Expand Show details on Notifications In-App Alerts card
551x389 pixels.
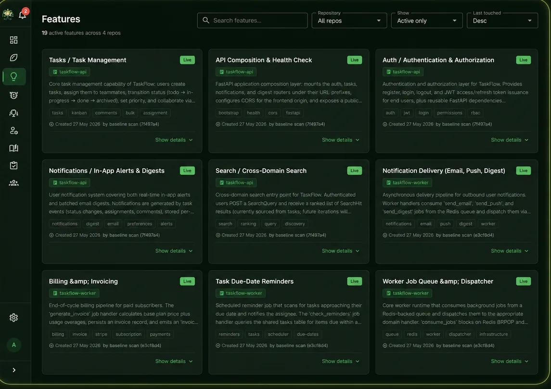point(174,251)
